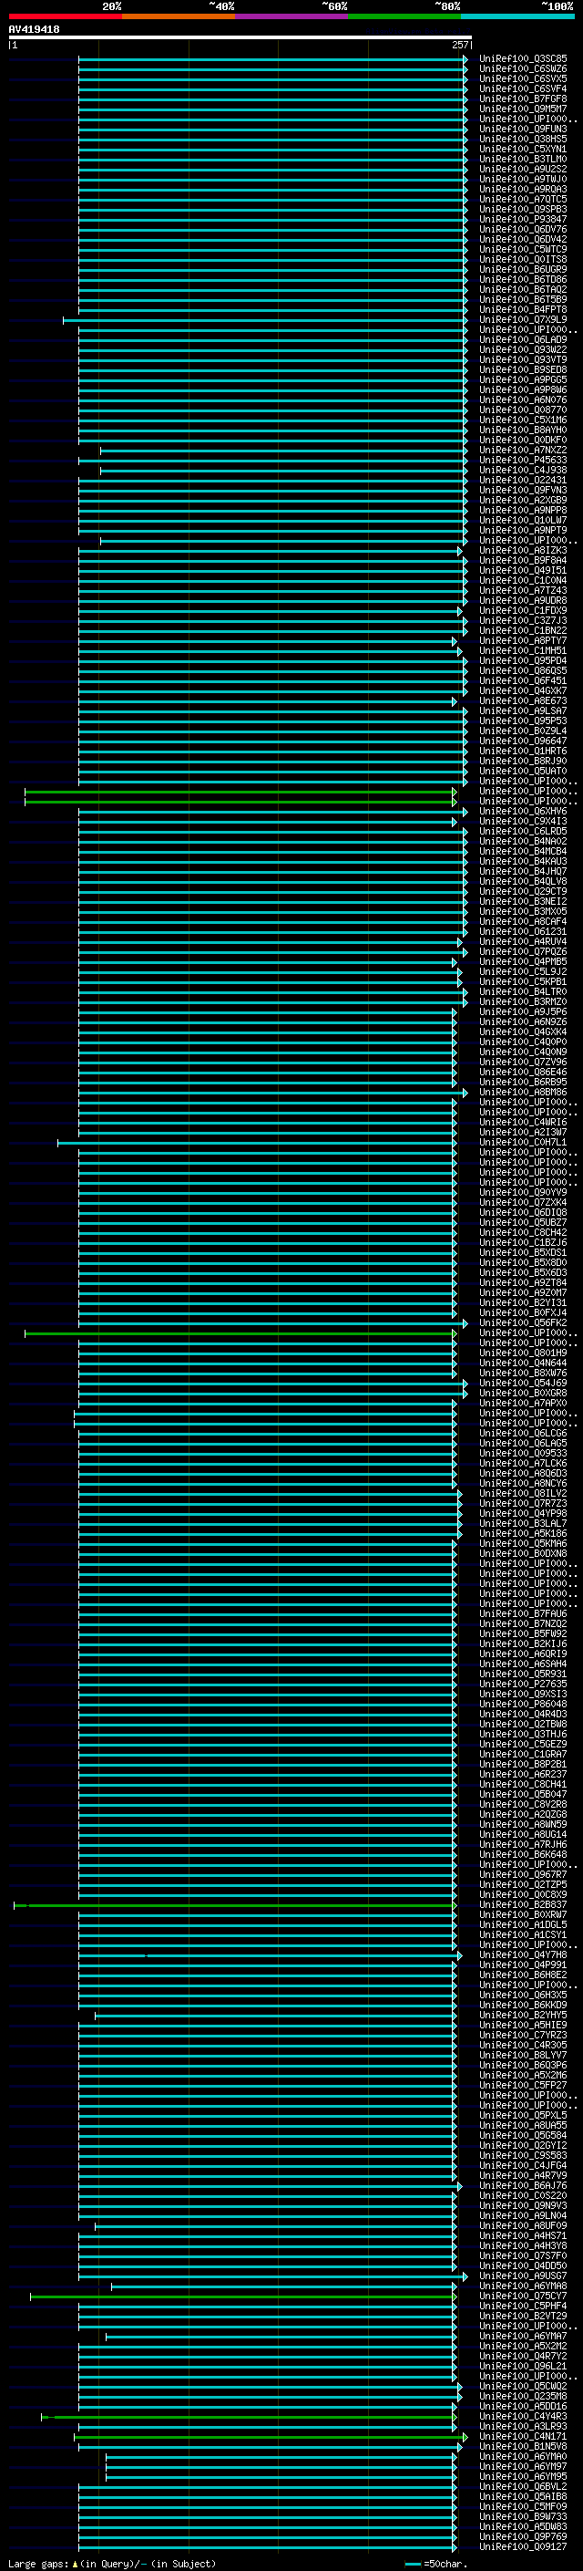Select hit UniRef100_B3TLM0
The width and height of the screenshot is (583, 2571).
(x=523, y=160)
